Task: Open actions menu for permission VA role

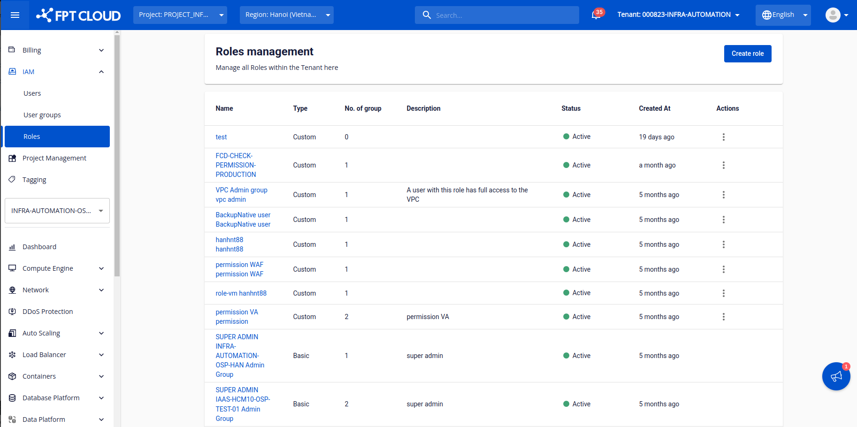Action: (723, 317)
